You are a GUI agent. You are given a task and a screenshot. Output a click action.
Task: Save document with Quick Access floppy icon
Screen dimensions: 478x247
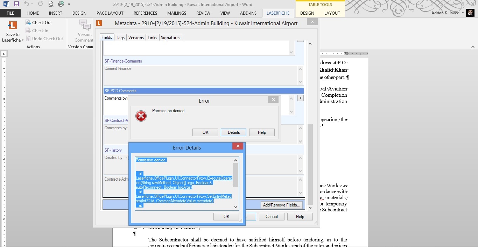(x=16, y=4)
